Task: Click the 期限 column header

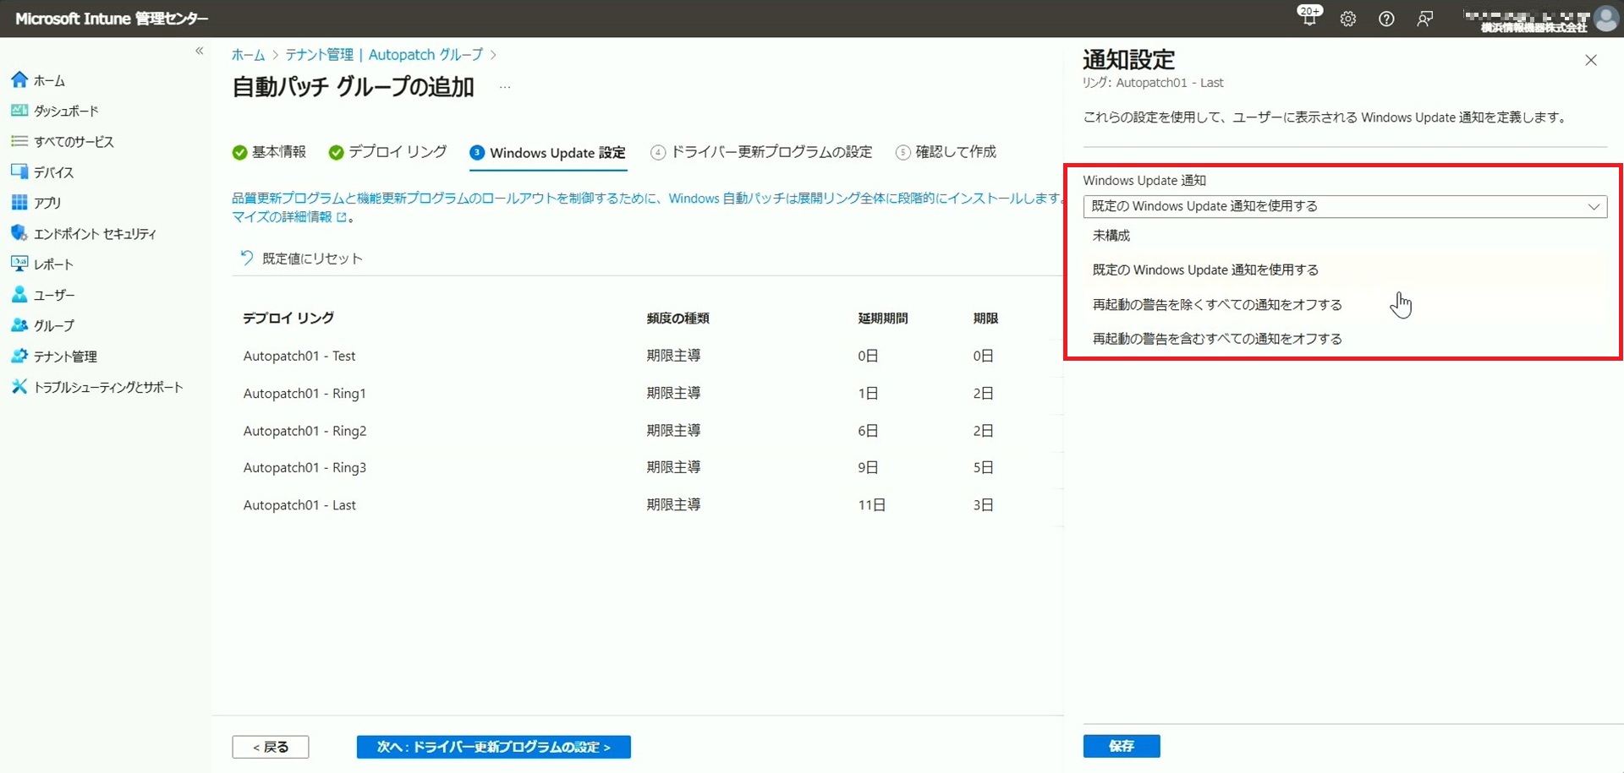Action: point(985,318)
